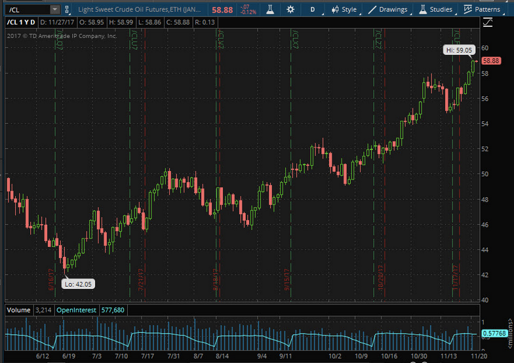Open chart settings gear icon
514x363 pixels.
coord(290,9)
